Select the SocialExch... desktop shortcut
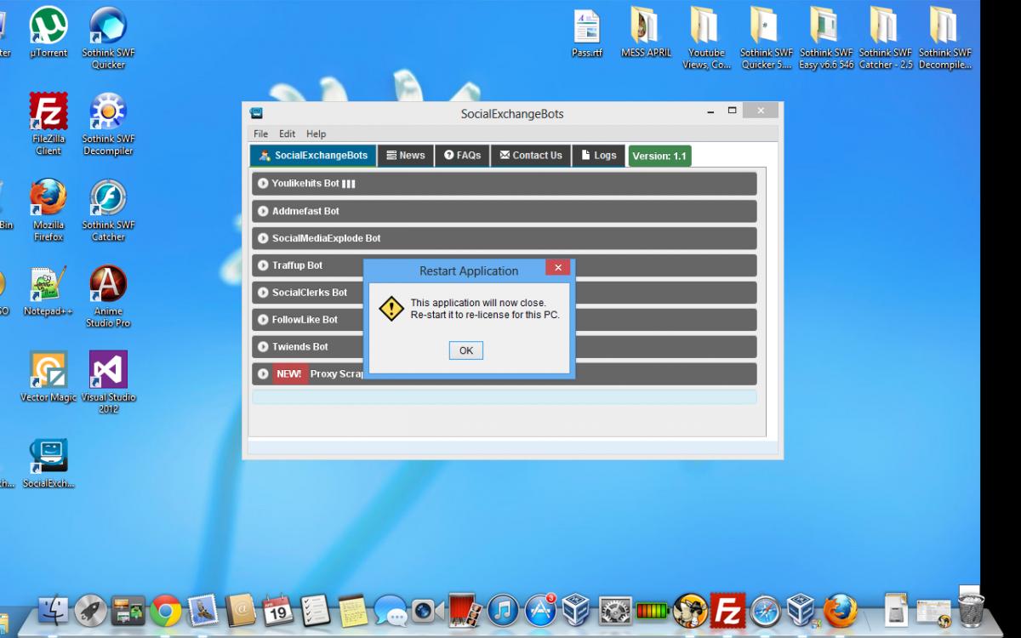 (48, 464)
